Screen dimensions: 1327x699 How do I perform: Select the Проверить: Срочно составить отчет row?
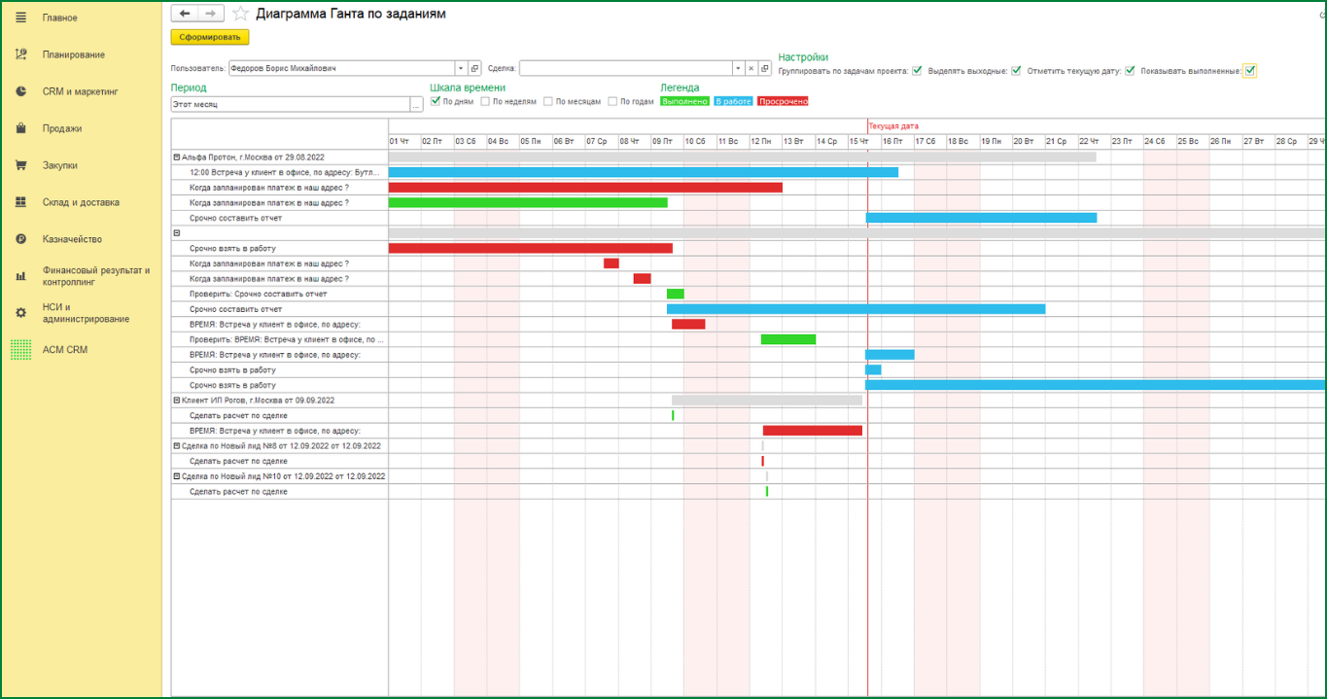click(x=280, y=294)
